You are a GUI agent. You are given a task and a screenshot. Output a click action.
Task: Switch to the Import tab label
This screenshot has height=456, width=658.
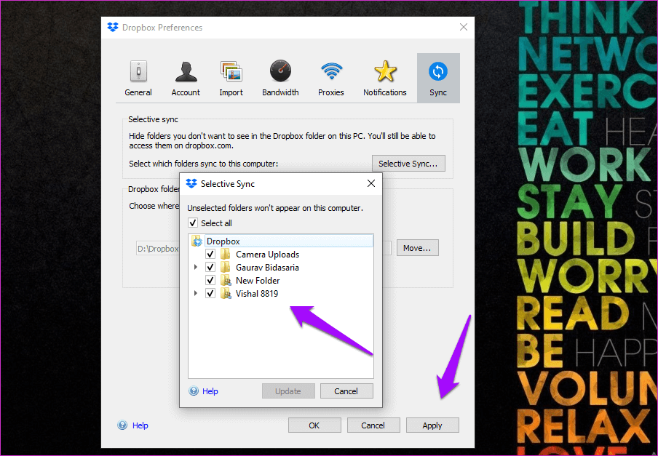[x=231, y=92]
